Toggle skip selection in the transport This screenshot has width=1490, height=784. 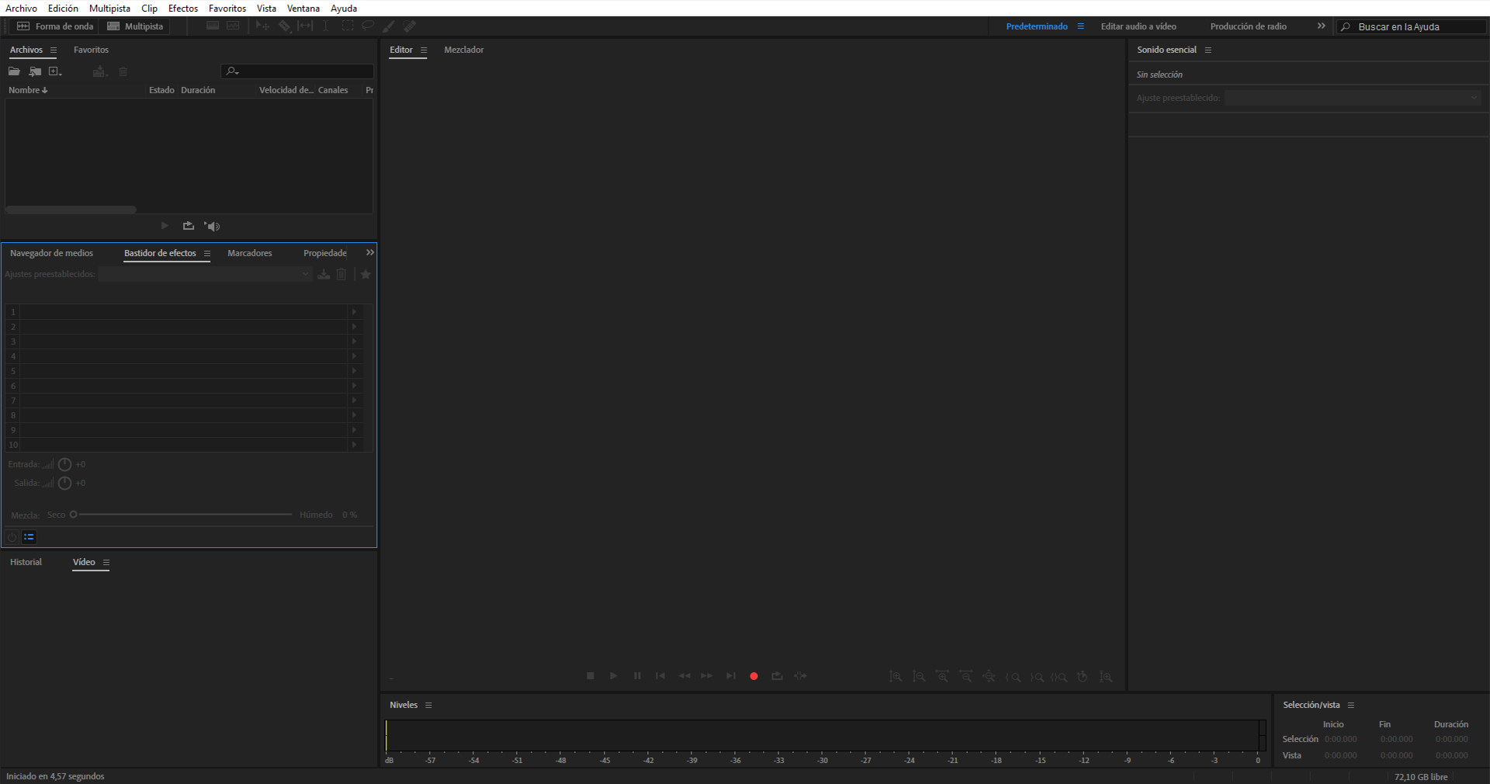click(x=800, y=676)
